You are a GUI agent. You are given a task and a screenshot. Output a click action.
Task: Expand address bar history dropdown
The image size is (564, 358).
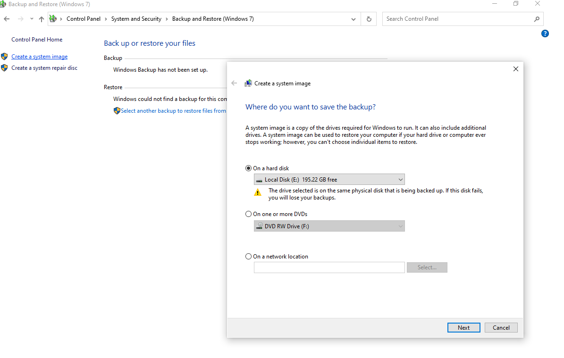point(353,19)
